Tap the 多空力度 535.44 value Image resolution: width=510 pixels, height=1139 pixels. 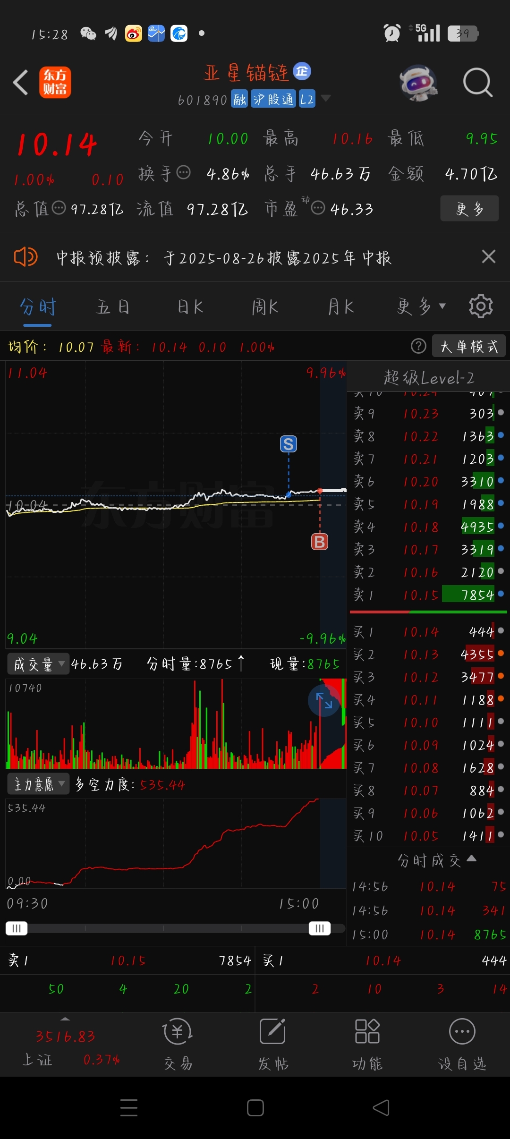click(162, 785)
